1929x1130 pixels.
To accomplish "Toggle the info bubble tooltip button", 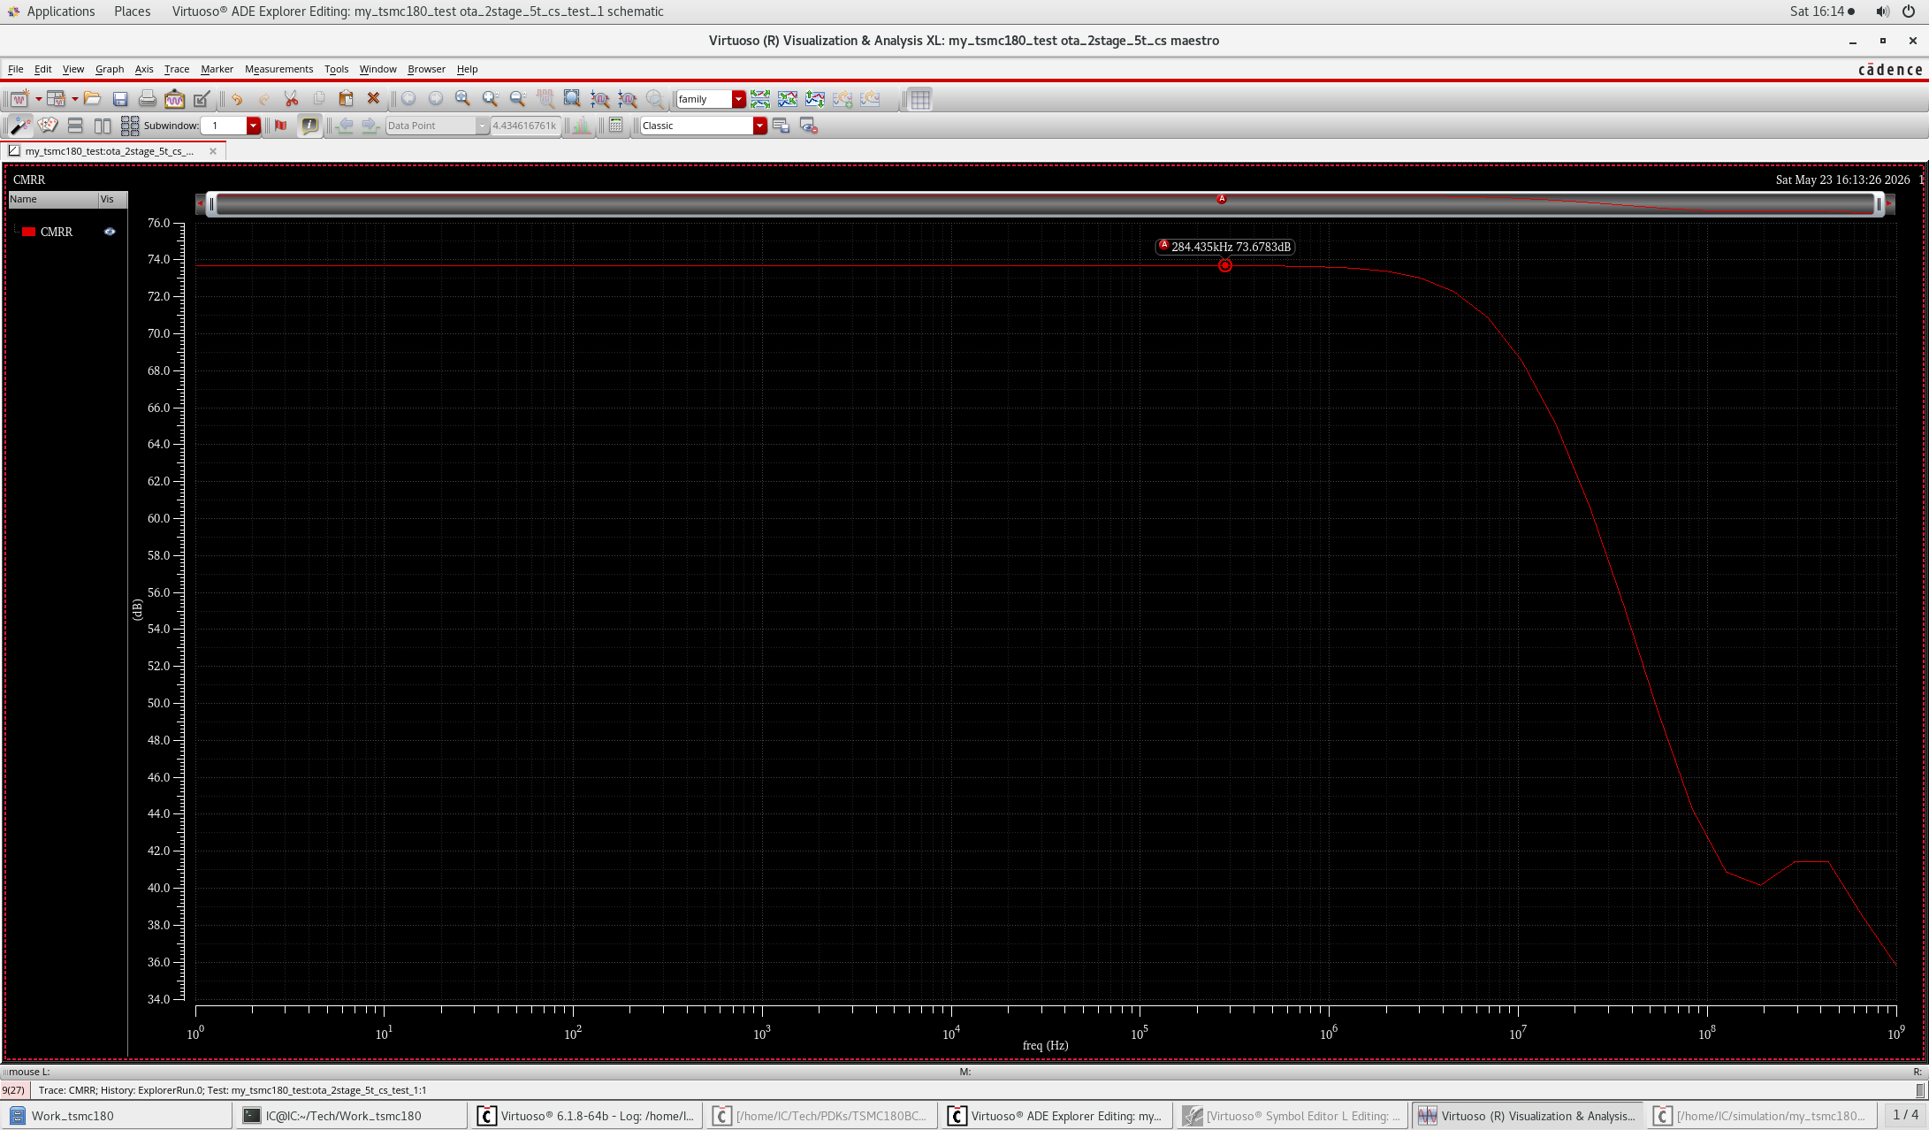I will point(309,126).
